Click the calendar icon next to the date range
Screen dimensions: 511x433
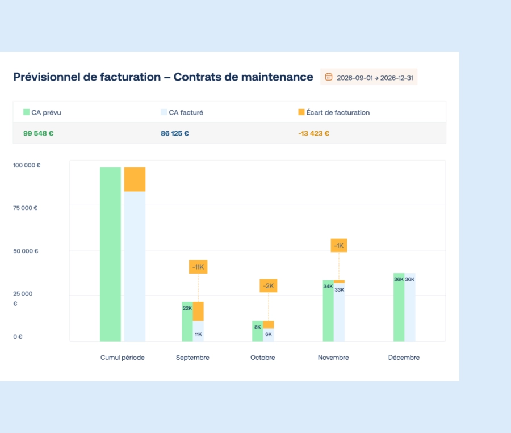click(x=328, y=76)
